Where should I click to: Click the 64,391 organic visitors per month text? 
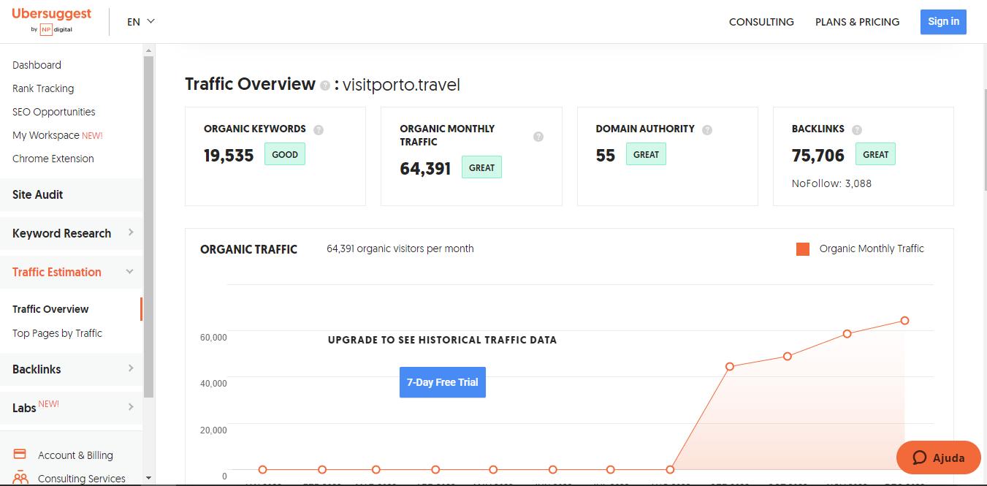400,248
